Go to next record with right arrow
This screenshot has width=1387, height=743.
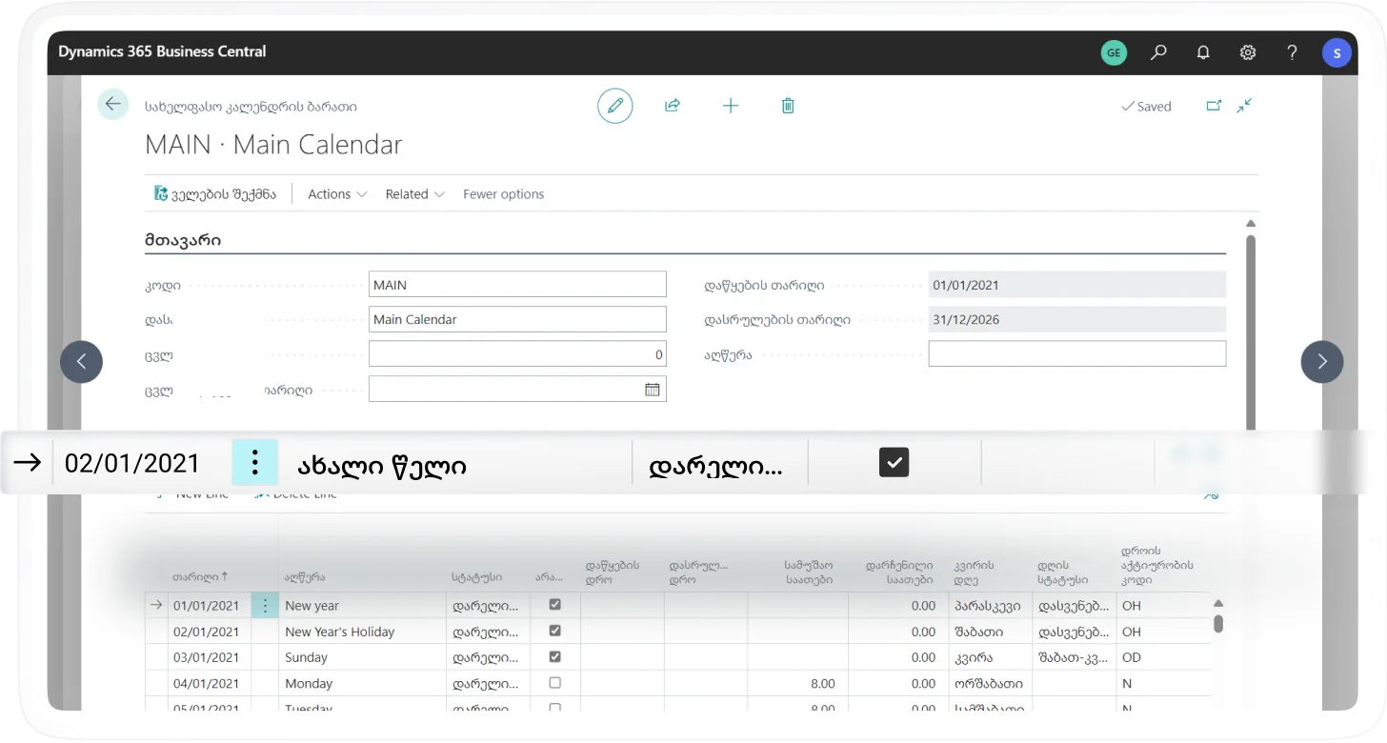point(1321,362)
